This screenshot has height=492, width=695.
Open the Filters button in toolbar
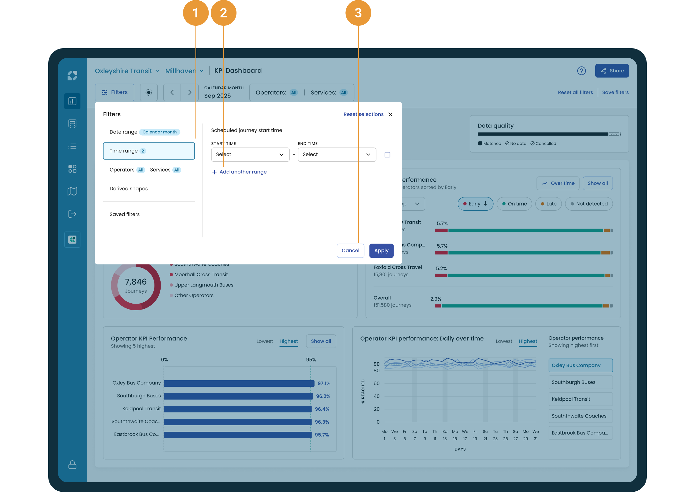[x=114, y=92]
